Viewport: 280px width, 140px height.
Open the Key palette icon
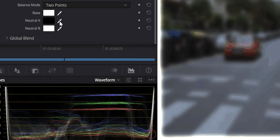click(35, 71)
